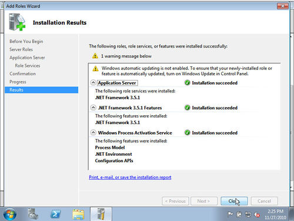Click the green check for .NET Framework 3.5.1 Features
Viewport: 294px width, 221px height.
pos(188,108)
